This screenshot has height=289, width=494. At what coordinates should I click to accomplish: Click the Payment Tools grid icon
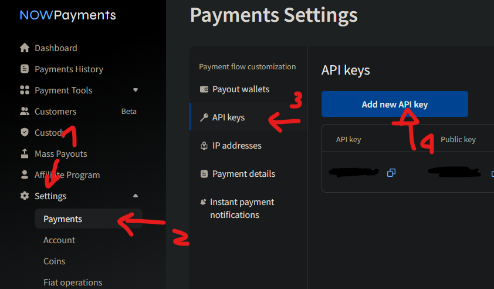(24, 90)
